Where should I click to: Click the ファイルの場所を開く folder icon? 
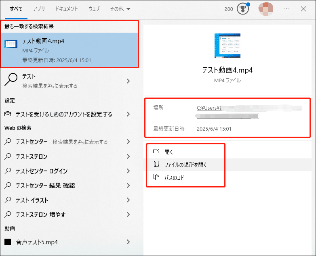pos(156,164)
